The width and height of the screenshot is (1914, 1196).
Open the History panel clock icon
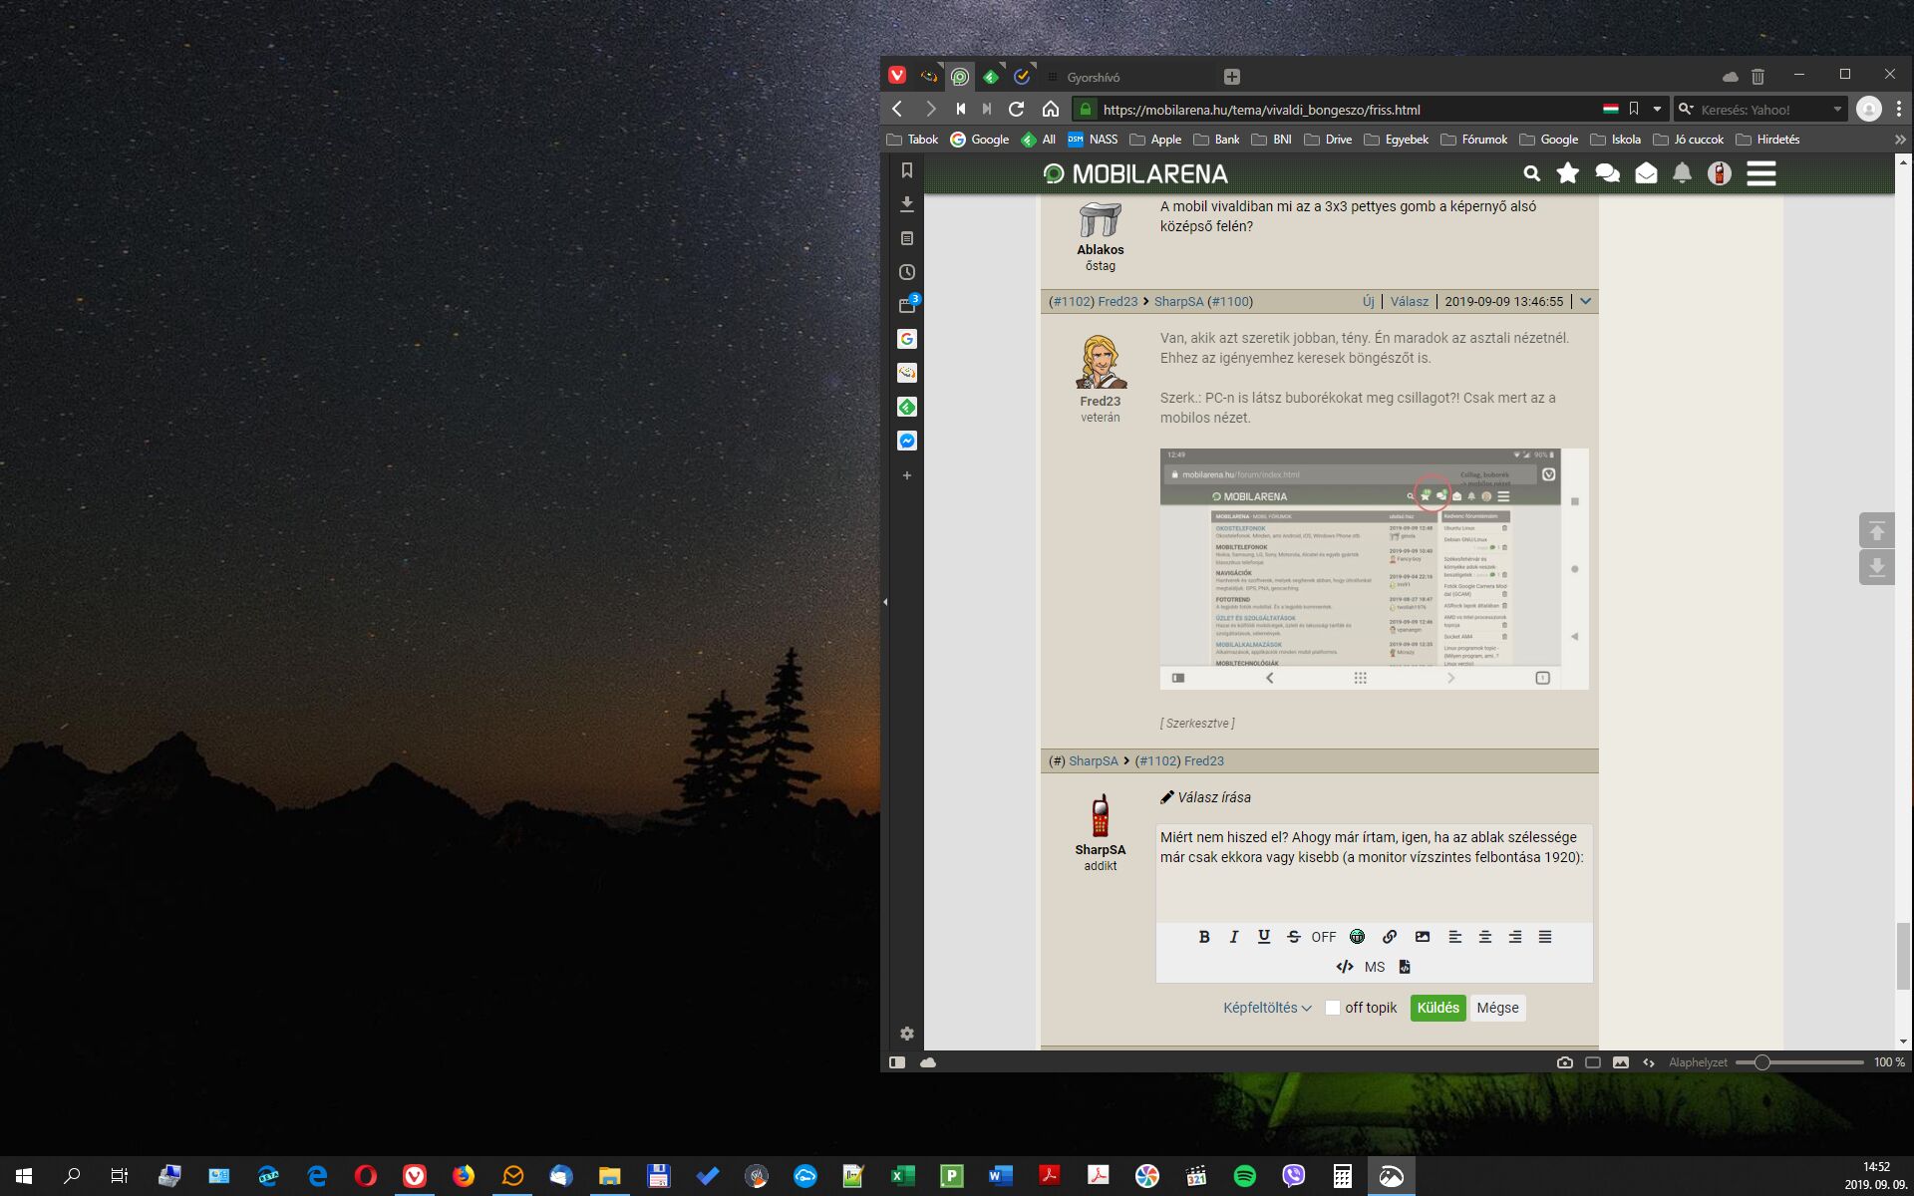pos(906,272)
